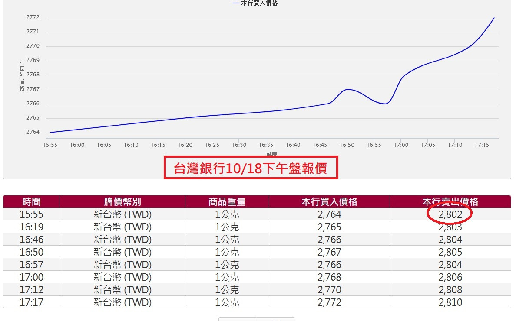Select the 本行買入價格 table column header
Image resolution: width=516 pixels, height=321 pixels.
click(x=329, y=201)
